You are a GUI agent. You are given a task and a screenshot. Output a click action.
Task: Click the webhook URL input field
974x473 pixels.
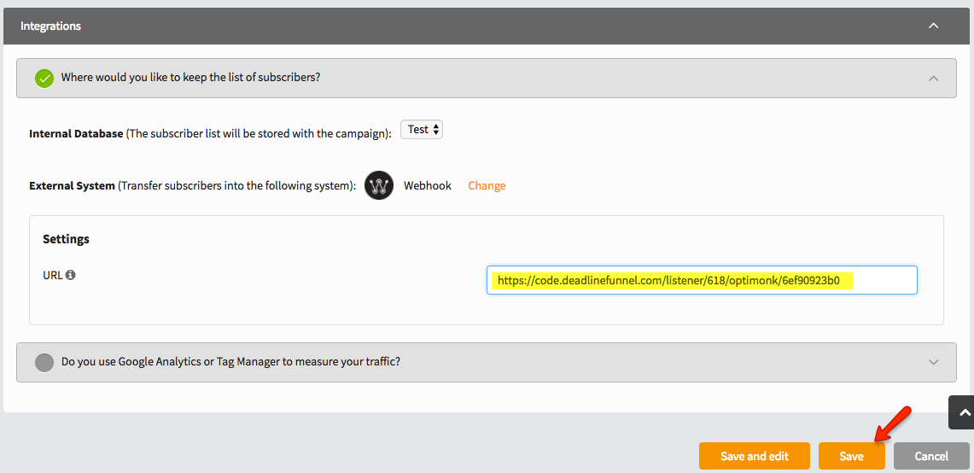coord(702,280)
